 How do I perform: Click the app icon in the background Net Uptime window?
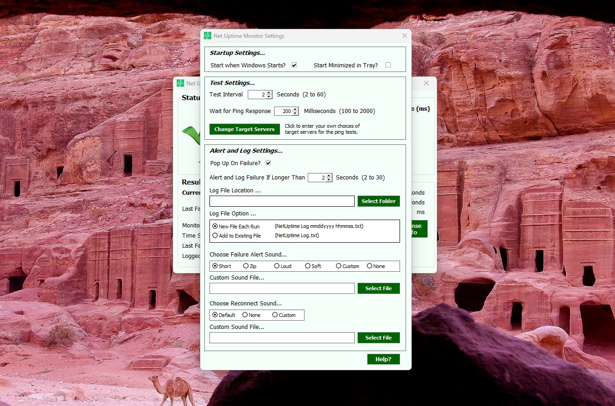(x=180, y=84)
